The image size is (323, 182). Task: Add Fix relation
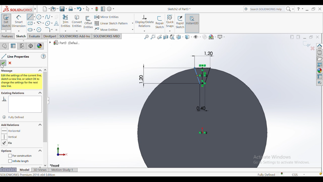[x=7, y=143]
